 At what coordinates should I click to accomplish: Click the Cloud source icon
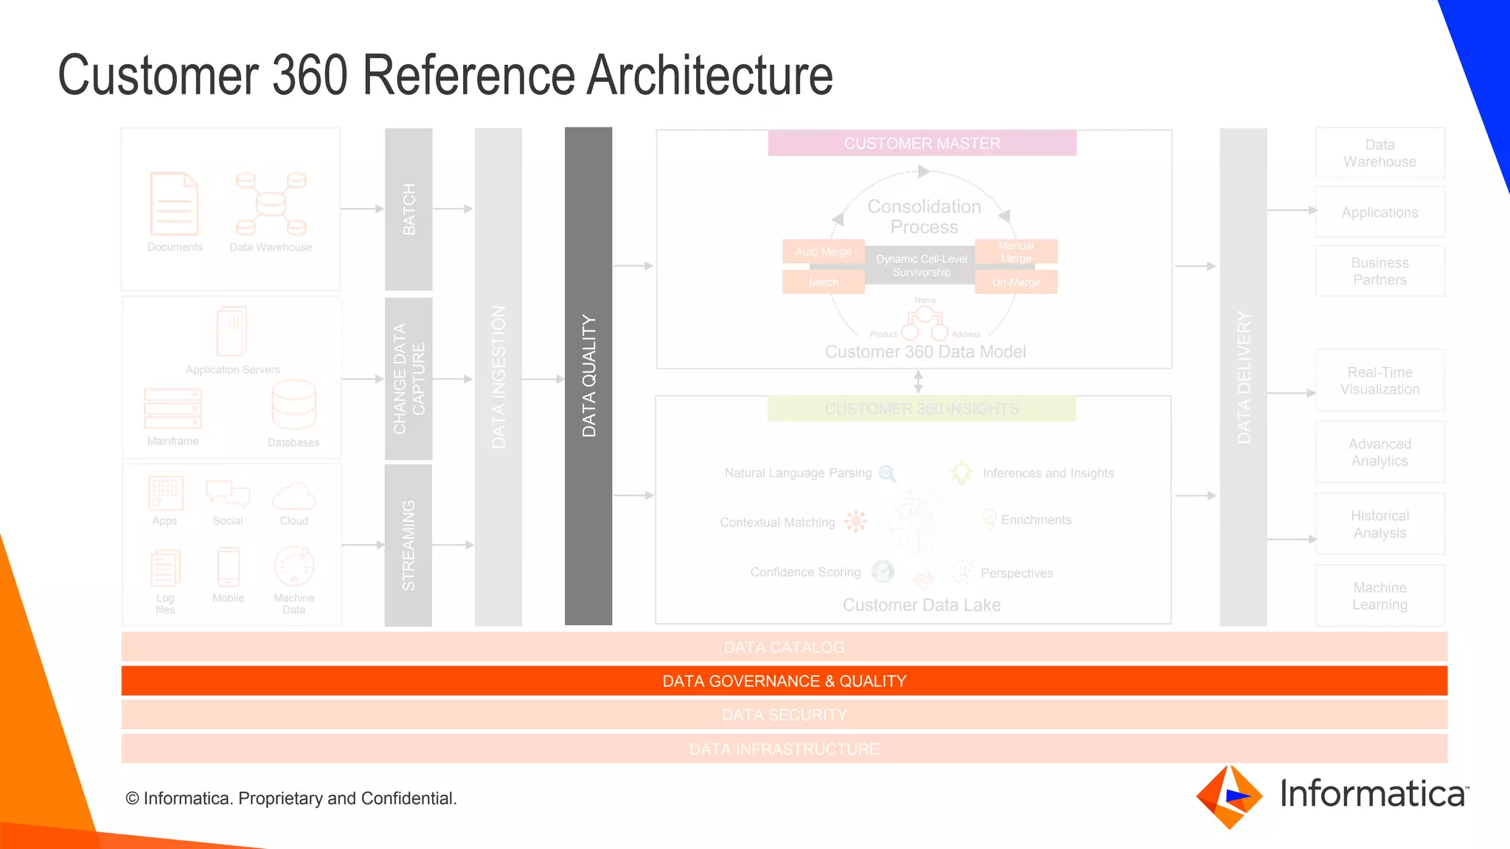(x=293, y=496)
